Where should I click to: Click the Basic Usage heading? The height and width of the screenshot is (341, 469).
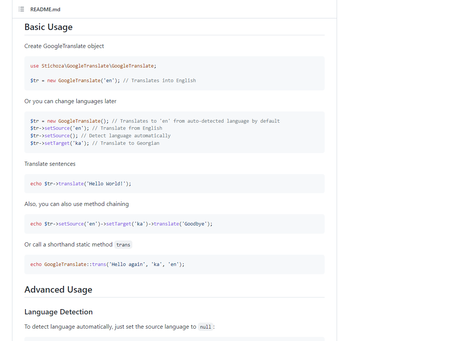click(48, 27)
